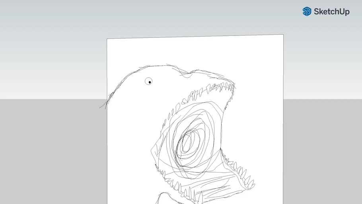Select the top-left corner of white panel

click(107, 39)
